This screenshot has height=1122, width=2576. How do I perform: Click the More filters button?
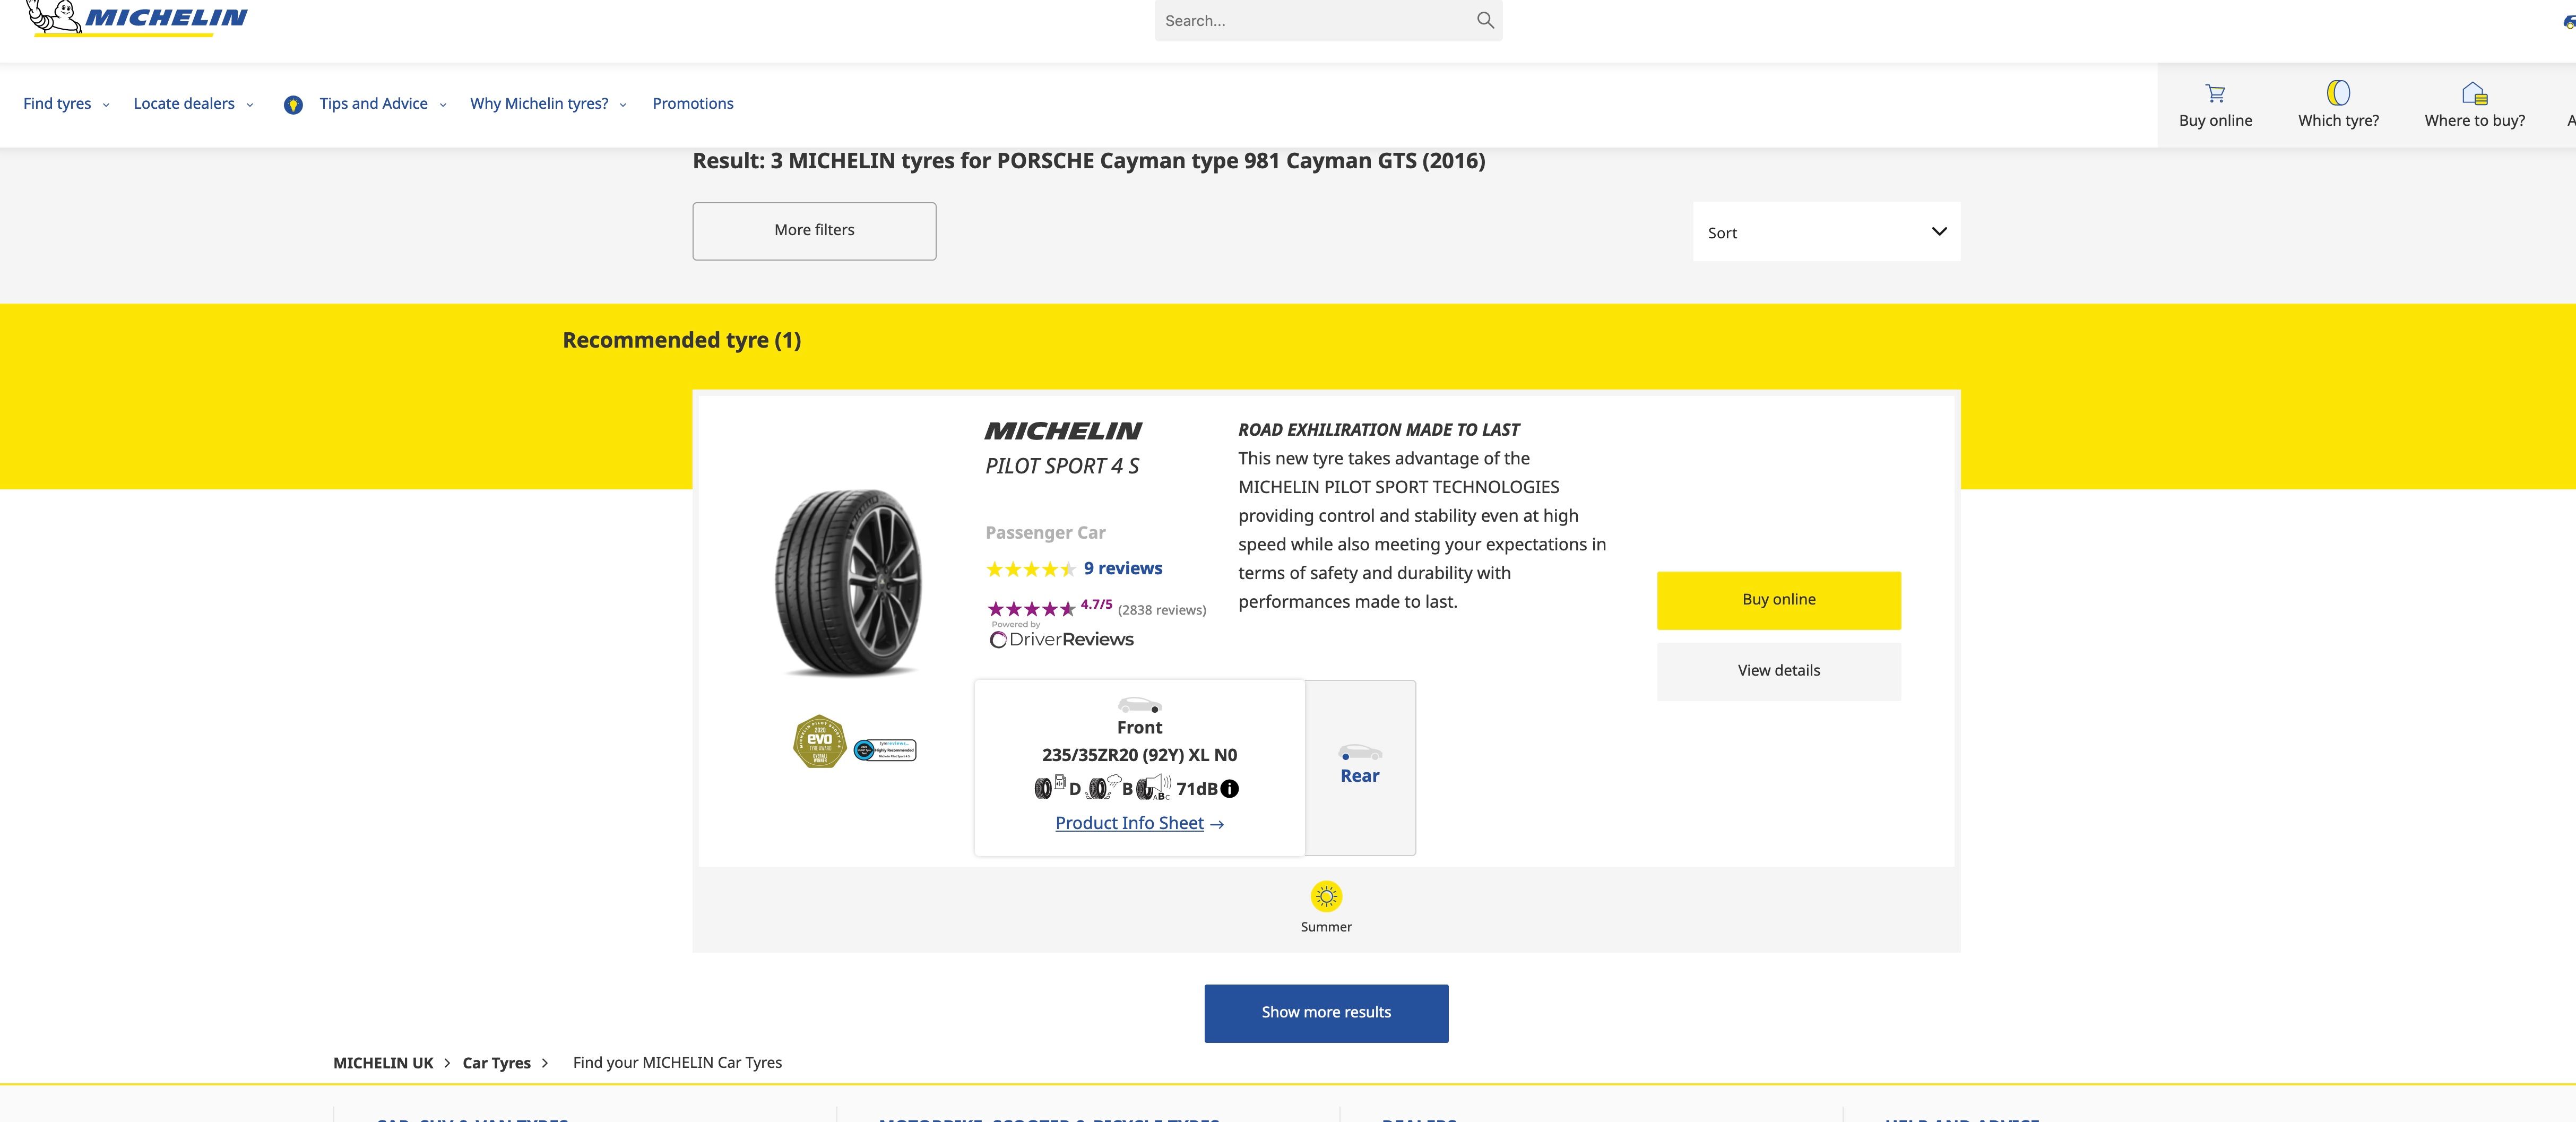[x=814, y=231]
